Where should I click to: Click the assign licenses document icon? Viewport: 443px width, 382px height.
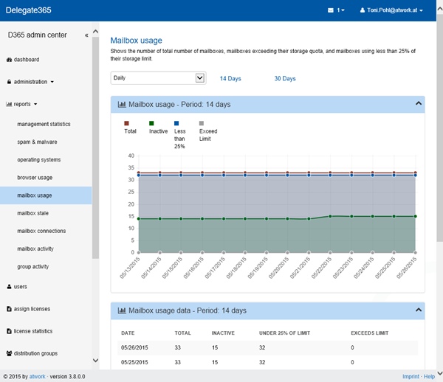tap(9, 309)
